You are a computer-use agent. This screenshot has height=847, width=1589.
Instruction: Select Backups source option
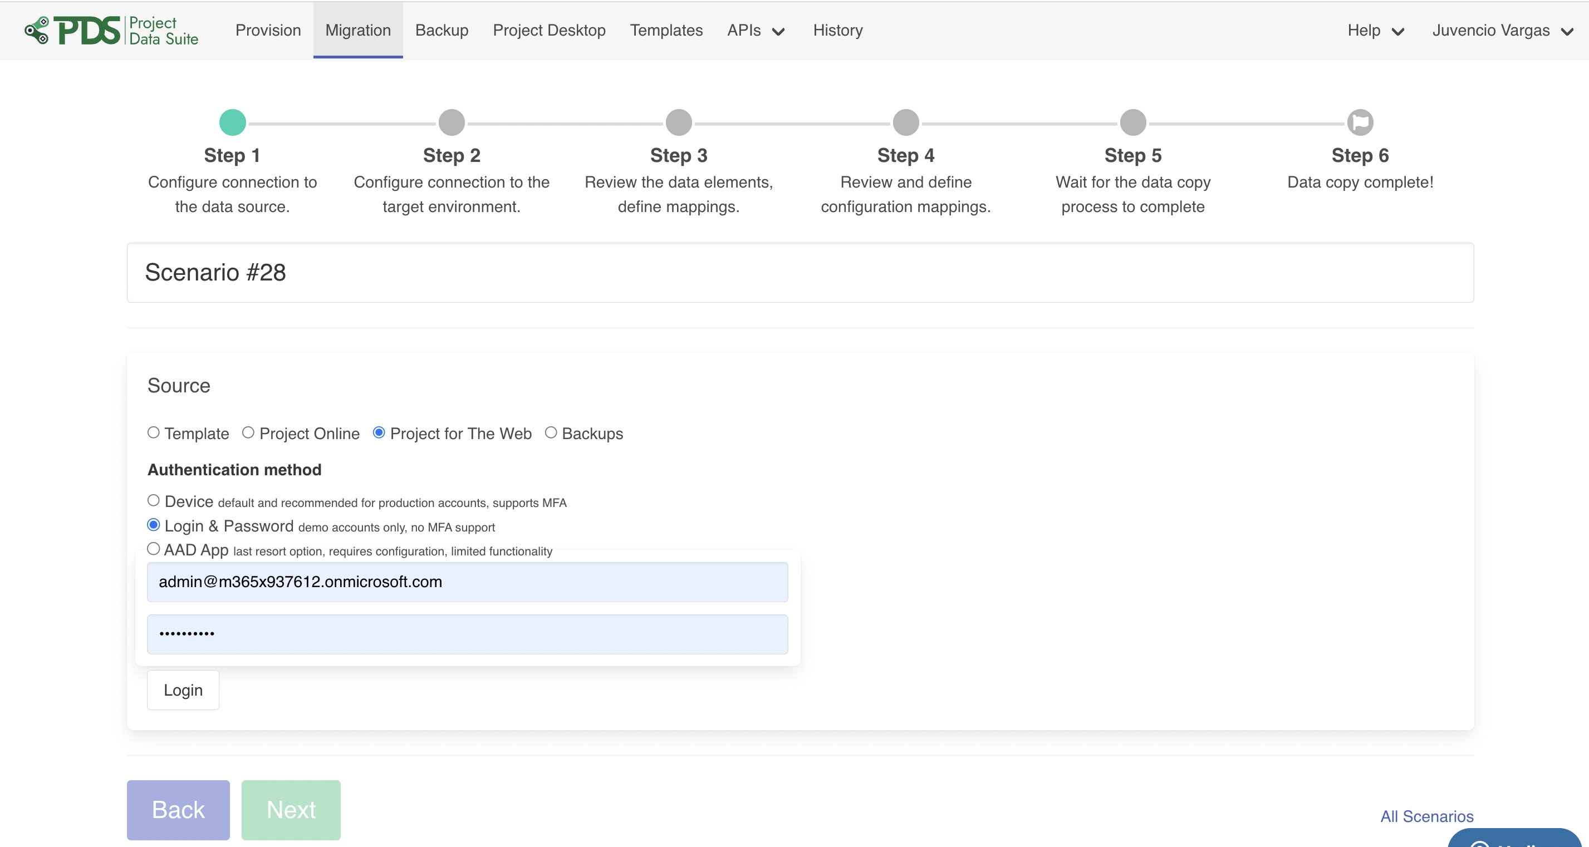[x=551, y=433]
